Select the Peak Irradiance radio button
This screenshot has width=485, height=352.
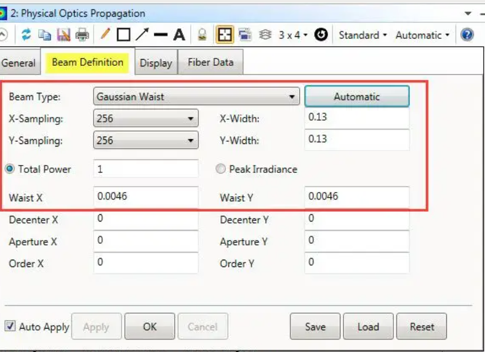point(220,169)
